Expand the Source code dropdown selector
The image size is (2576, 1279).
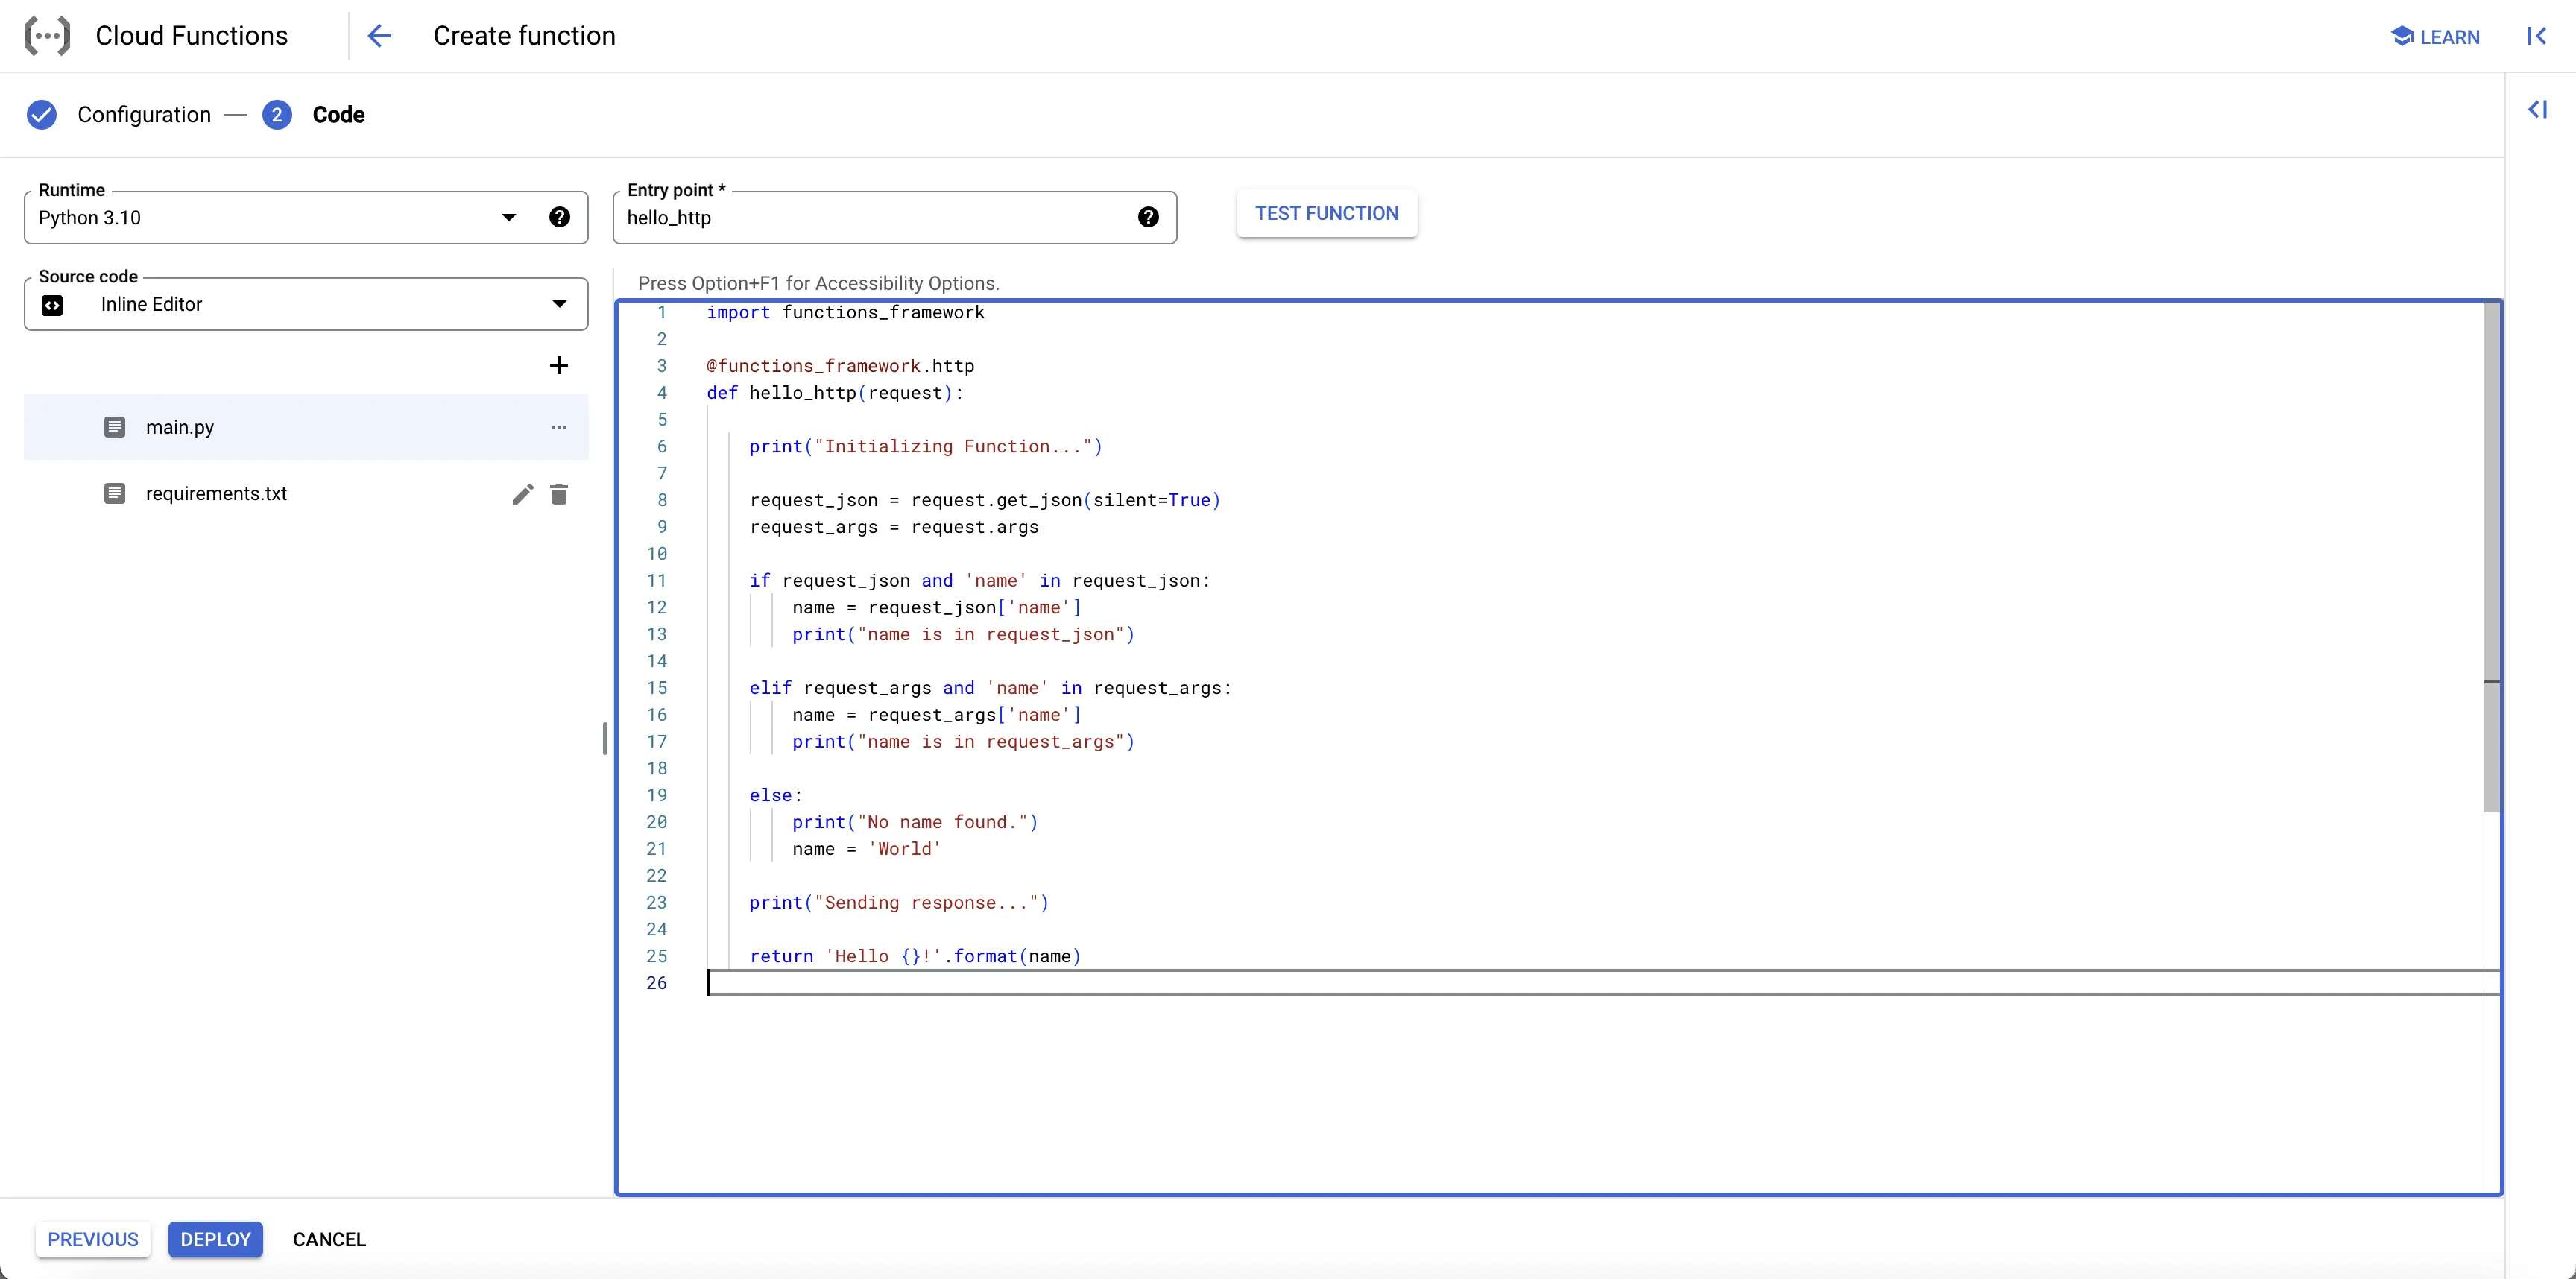tap(561, 304)
